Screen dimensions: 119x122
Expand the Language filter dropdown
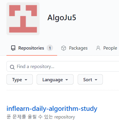pyautogui.click(x=55, y=79)
